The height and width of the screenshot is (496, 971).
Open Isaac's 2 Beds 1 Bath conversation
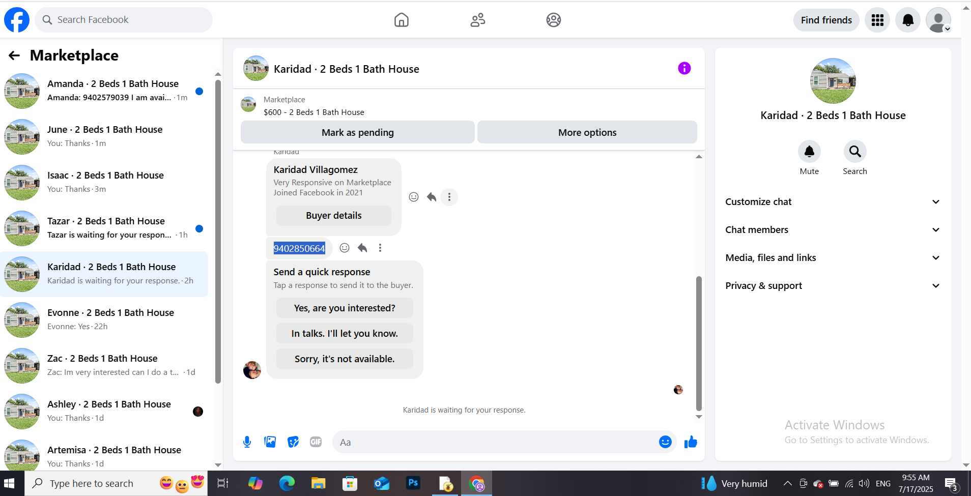[x=104, y=183]
